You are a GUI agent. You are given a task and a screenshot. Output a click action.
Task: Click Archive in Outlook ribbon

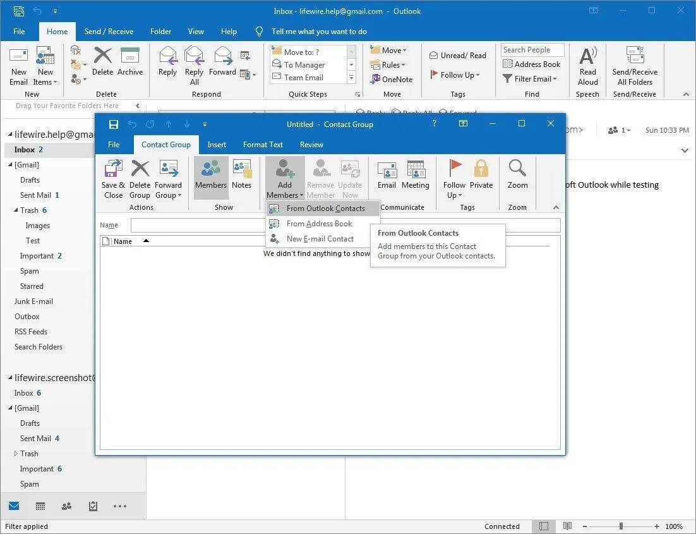pos(130,61)
